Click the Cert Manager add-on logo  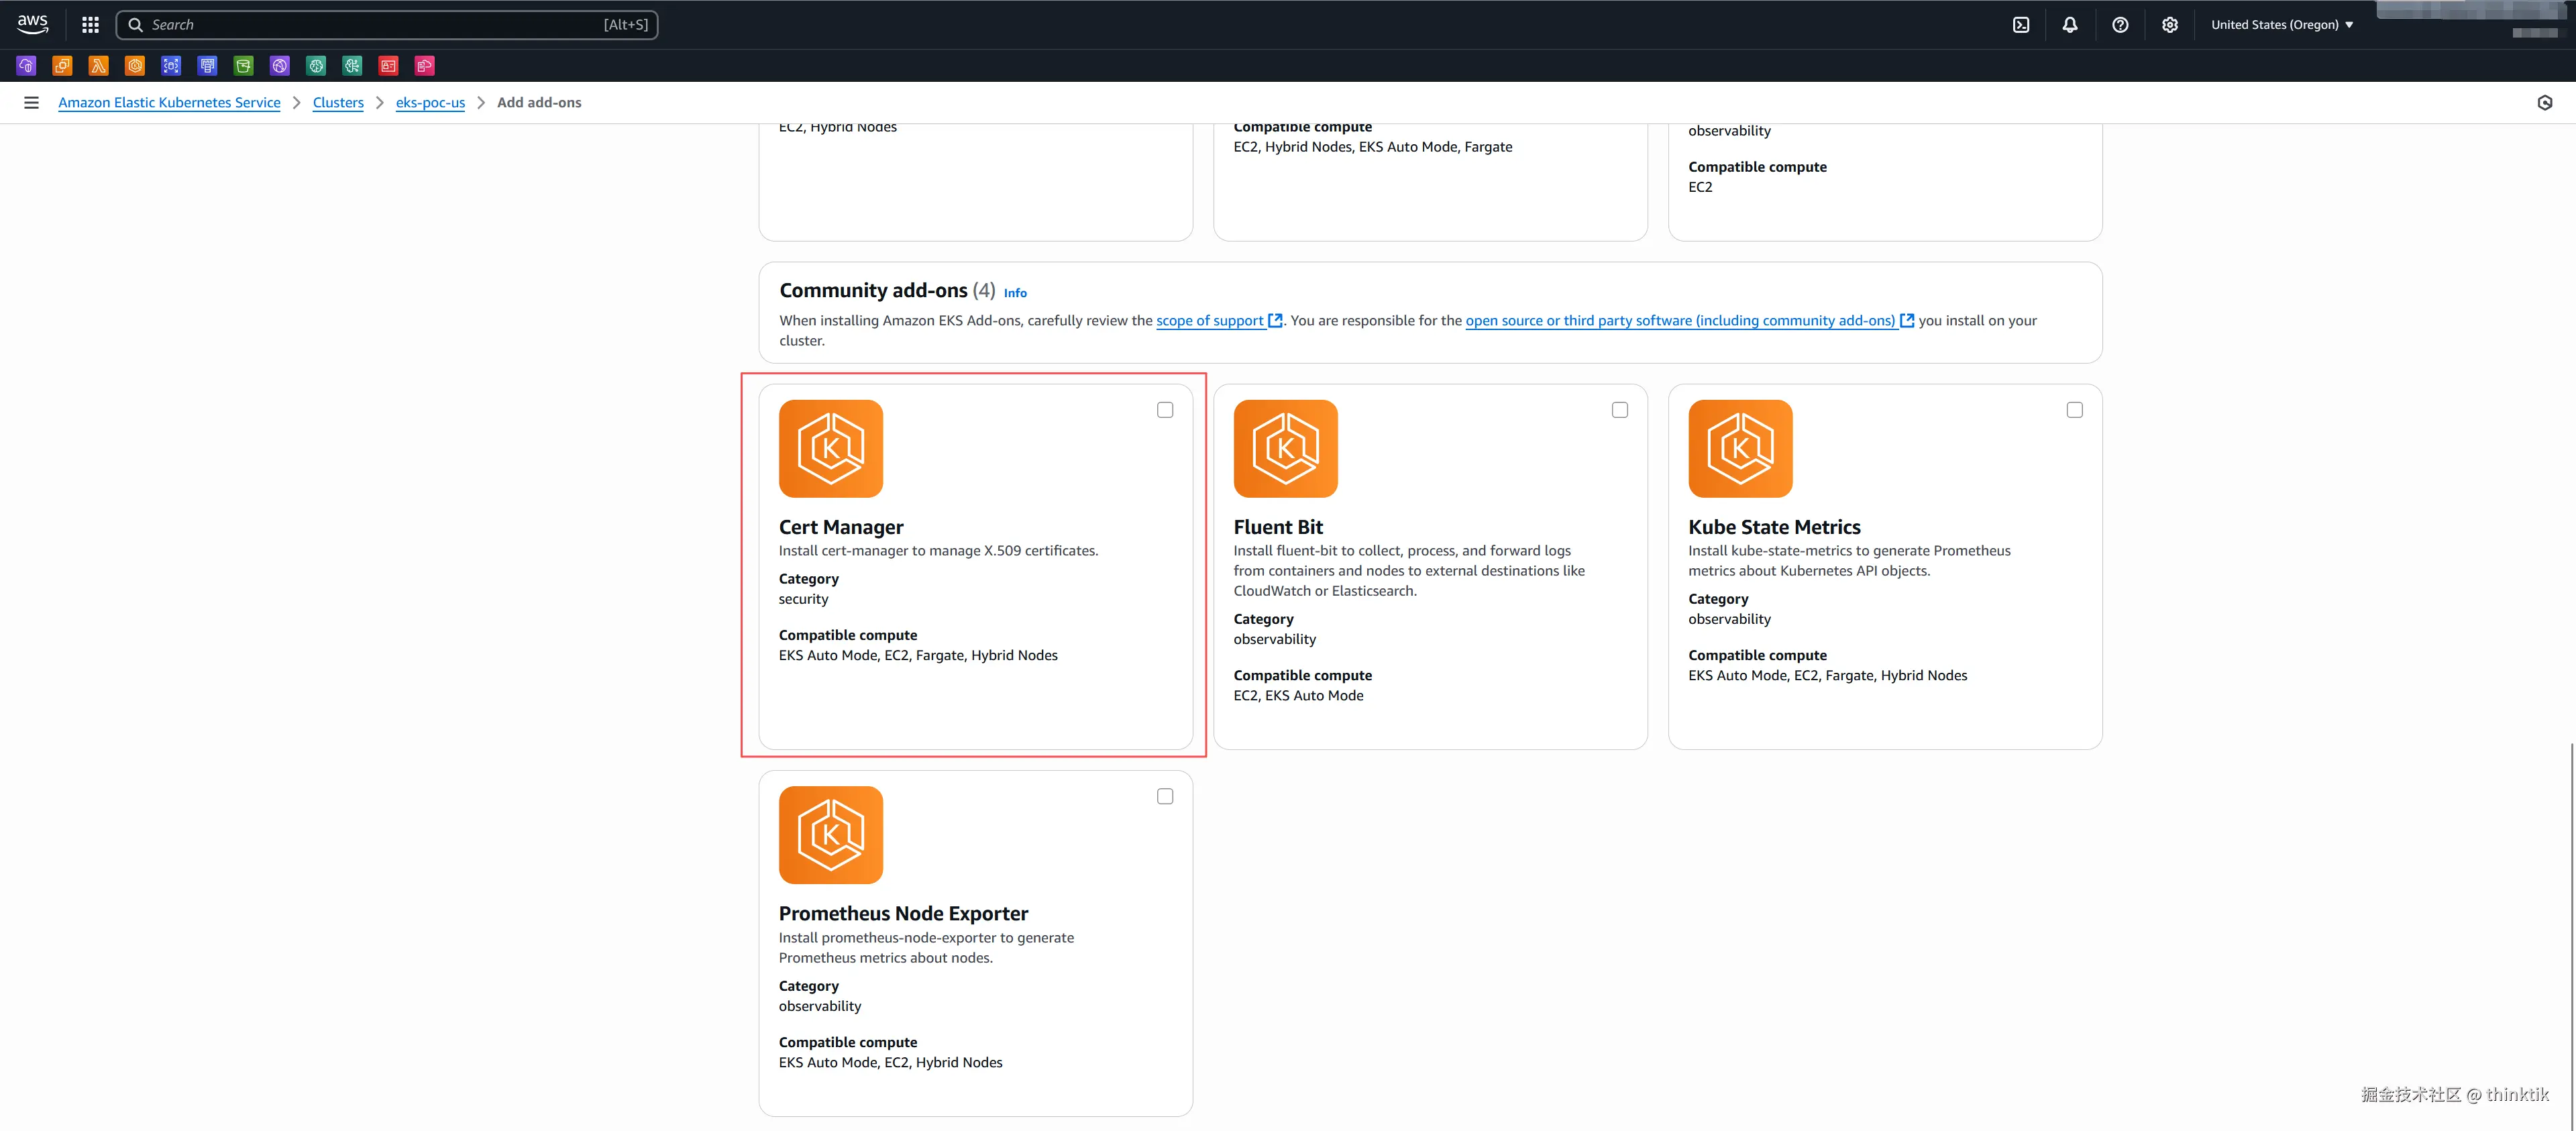(831, 449)
